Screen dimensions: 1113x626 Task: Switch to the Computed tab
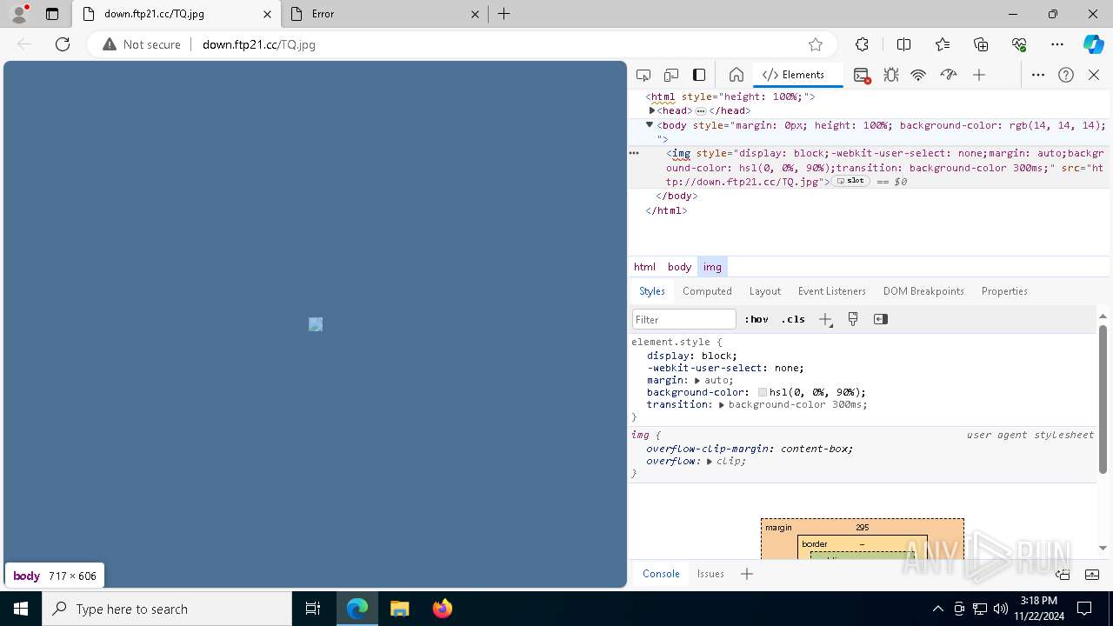(707, 291)
